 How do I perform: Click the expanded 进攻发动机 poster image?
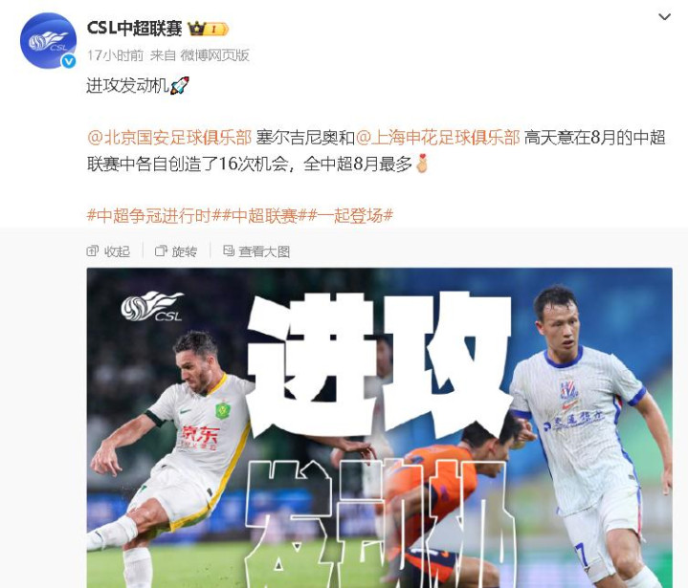(x=380, y=428)
